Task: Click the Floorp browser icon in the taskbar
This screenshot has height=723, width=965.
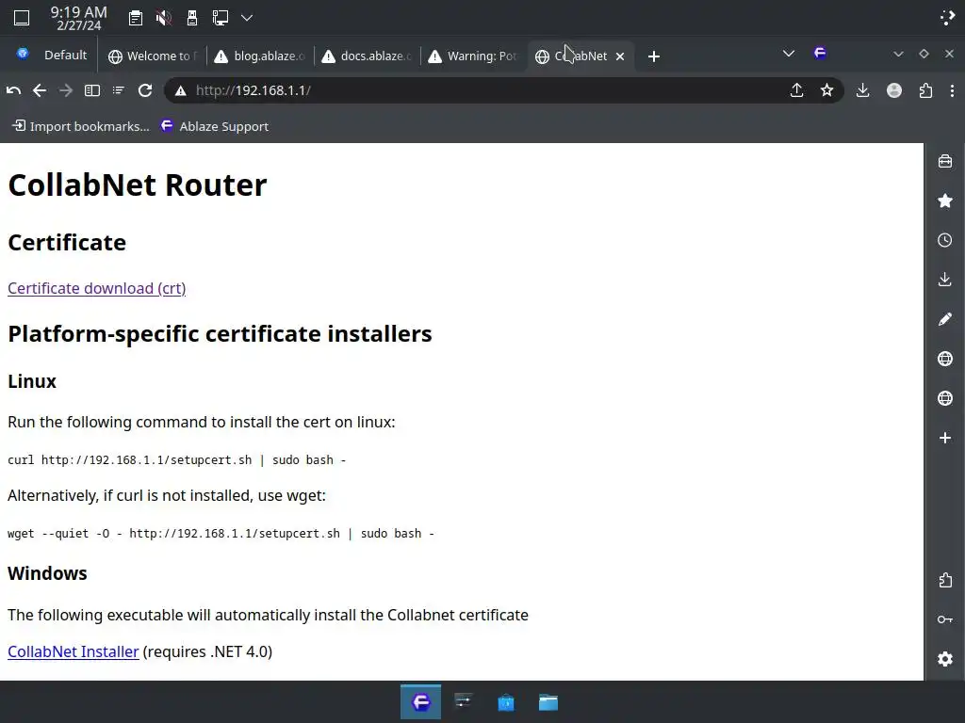Action: click(421, 702)
